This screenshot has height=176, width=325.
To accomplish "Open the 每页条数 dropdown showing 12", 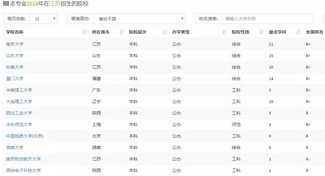I will [x=43, y=19].
